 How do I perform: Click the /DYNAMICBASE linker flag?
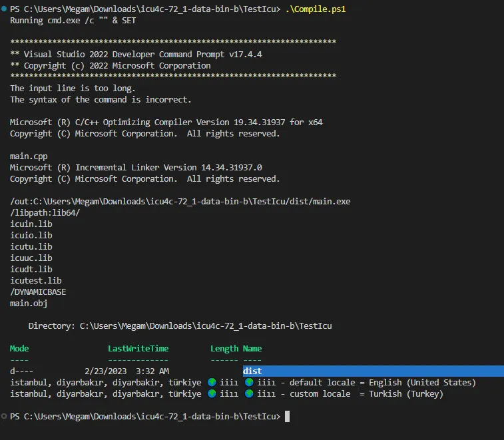(x=38, y=292)
